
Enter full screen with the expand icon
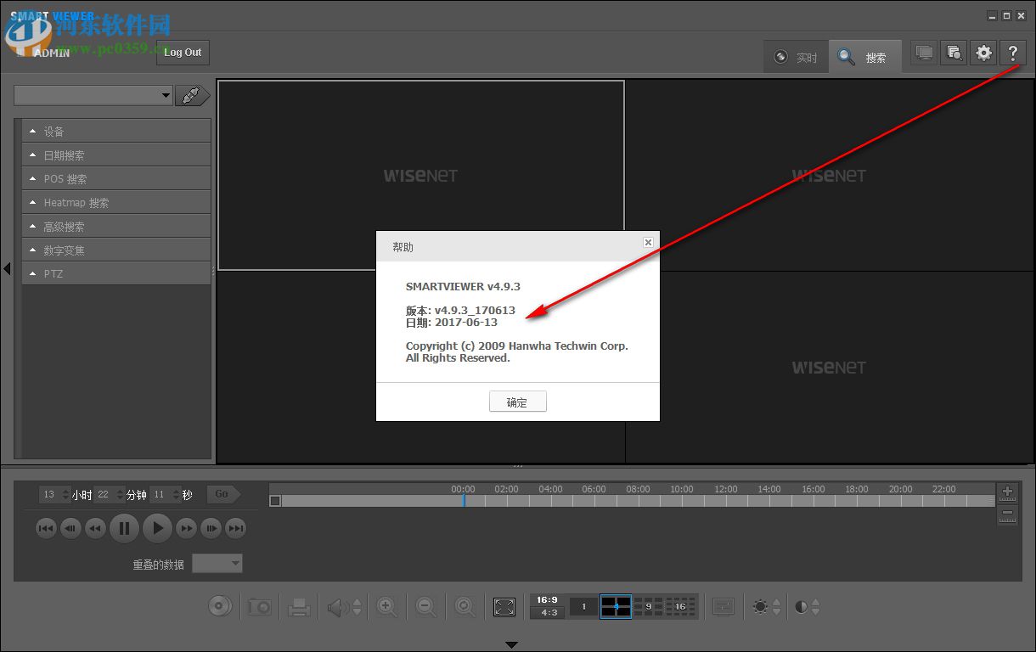point(504,606)
